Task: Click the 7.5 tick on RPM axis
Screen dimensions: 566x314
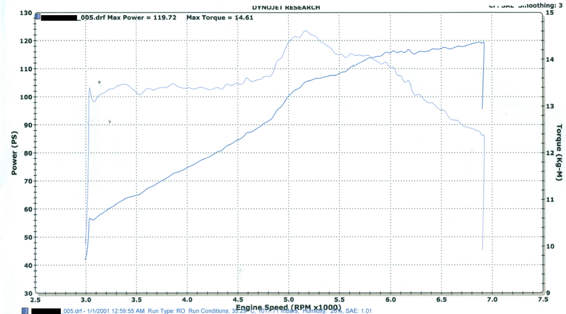Action: (x=542, y=300)
